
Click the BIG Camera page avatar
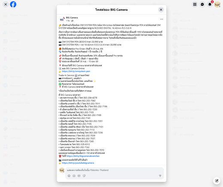62,19
